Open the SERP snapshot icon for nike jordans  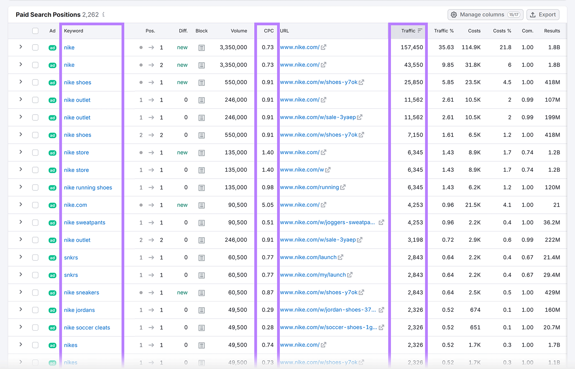pyautogui.click(x=202, y=310)
